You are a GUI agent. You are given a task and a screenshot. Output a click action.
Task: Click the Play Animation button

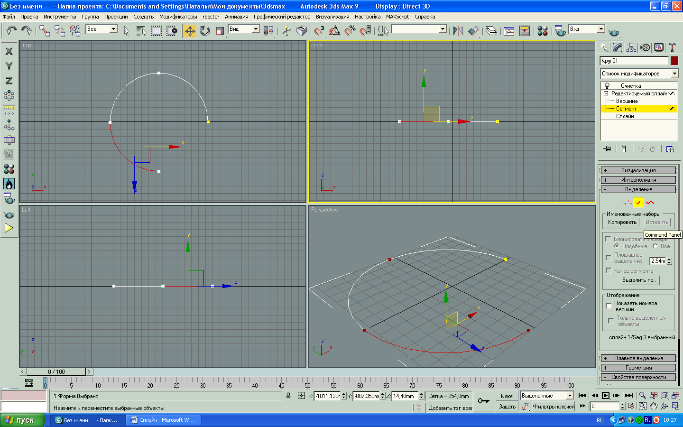[x=606, y=396]
